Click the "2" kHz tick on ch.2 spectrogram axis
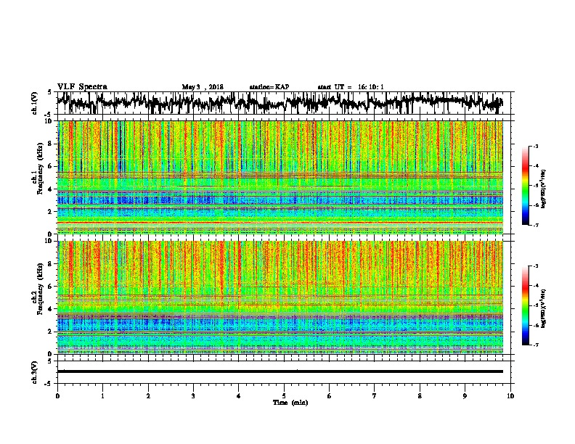This screenshot has height=444, width=575. (52, 332)
